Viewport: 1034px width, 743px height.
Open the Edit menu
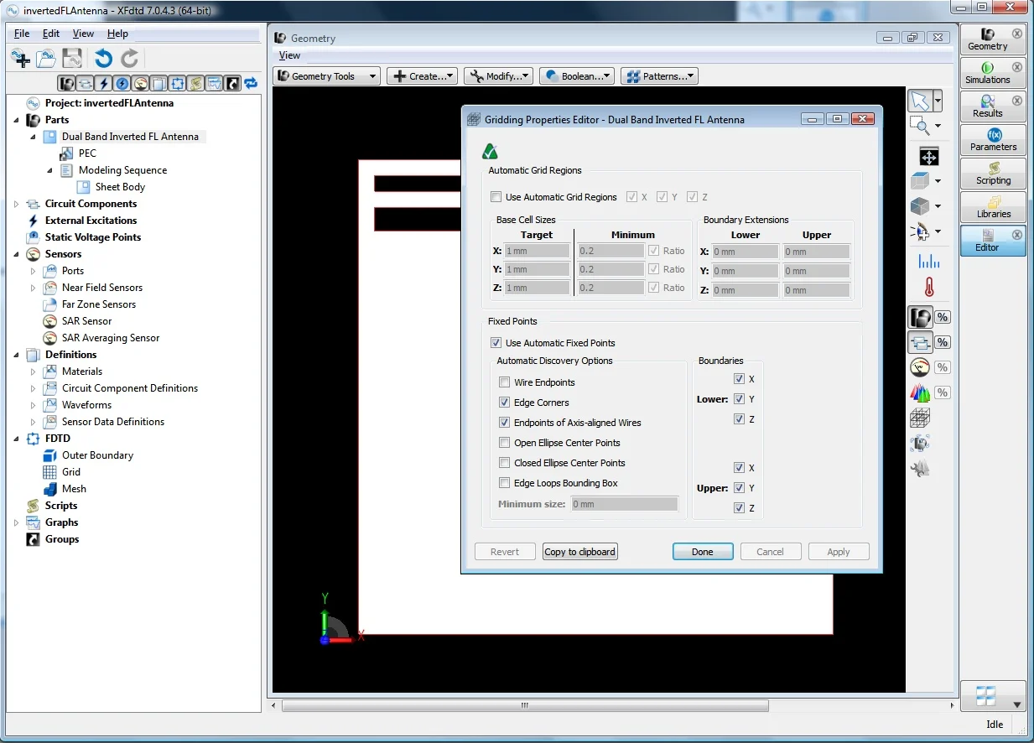point(51,34)
